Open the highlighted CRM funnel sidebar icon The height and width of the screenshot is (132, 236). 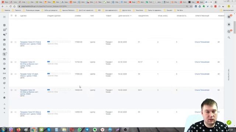coord(4,54)
